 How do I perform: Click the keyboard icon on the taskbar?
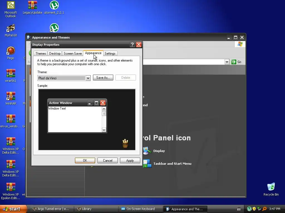(x=239, y=209)
